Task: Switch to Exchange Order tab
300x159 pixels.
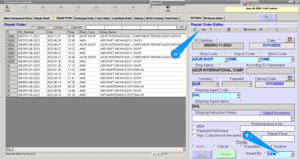Action: tap(84, 18)
